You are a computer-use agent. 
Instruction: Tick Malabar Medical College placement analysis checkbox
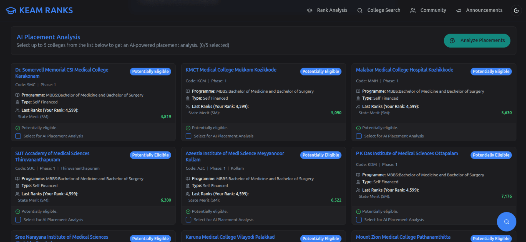click(x=359, y=136)
